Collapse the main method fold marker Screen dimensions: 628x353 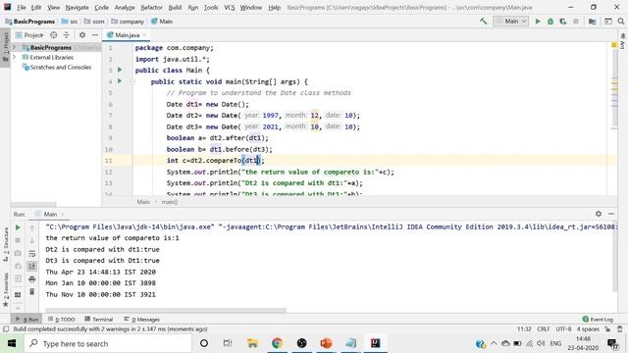(132, 81)
